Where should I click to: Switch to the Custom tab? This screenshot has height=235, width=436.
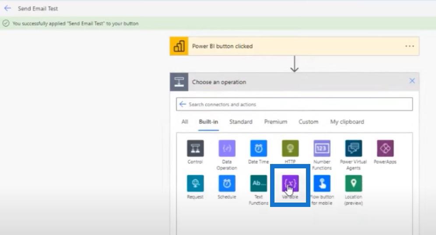click(308, 122)
